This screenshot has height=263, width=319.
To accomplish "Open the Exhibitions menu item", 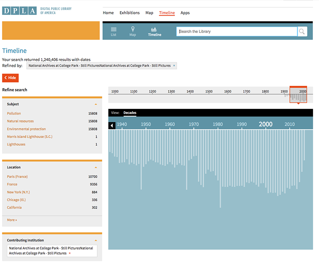I will tap(130, 13).
